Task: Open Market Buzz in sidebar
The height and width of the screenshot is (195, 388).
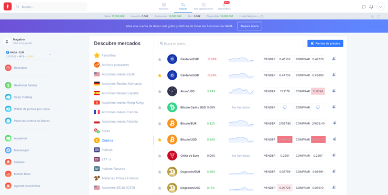Action: click(18, 174)
